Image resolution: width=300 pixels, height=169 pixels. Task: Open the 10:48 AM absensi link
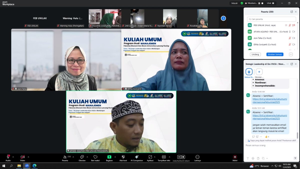pos(270,101)
